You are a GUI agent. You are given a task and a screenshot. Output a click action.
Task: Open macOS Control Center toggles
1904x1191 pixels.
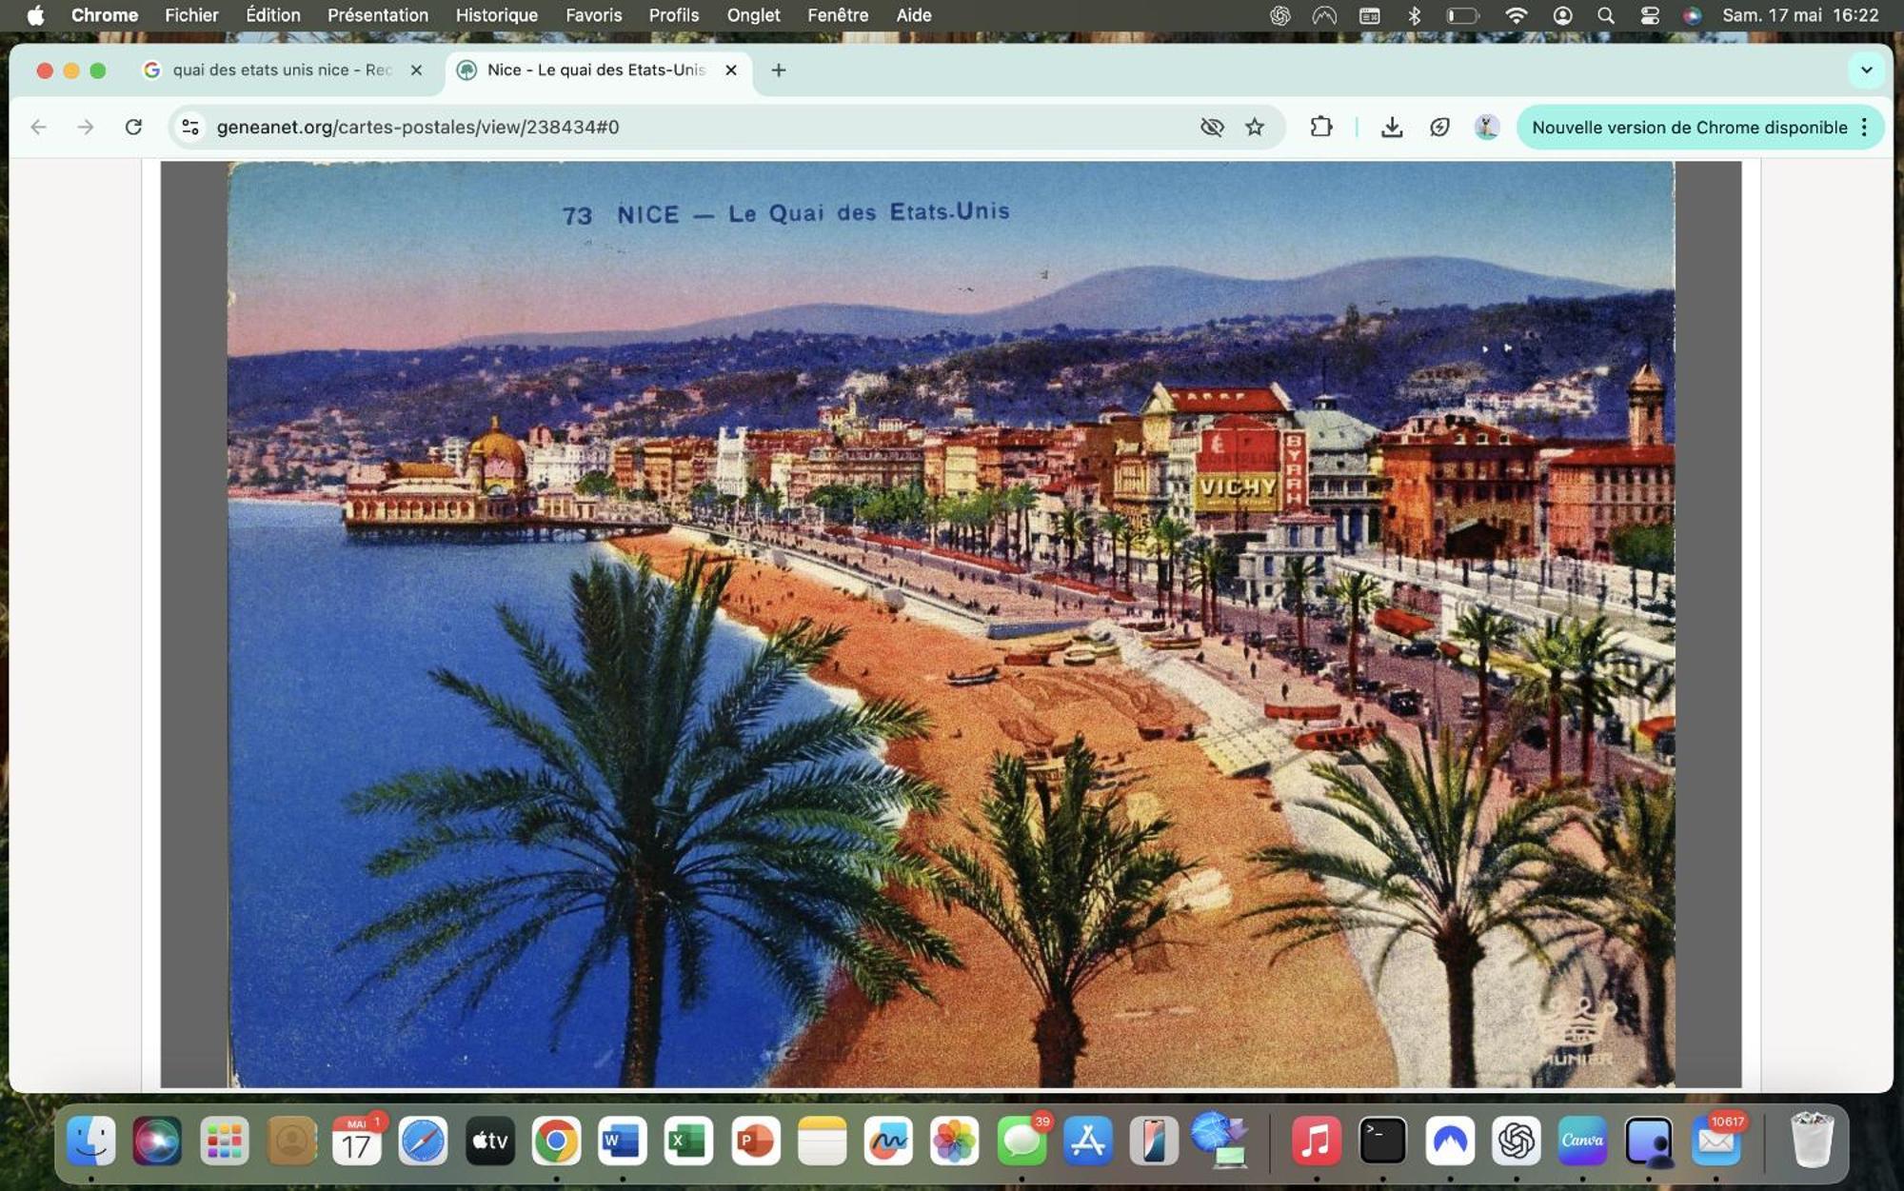1650,15
